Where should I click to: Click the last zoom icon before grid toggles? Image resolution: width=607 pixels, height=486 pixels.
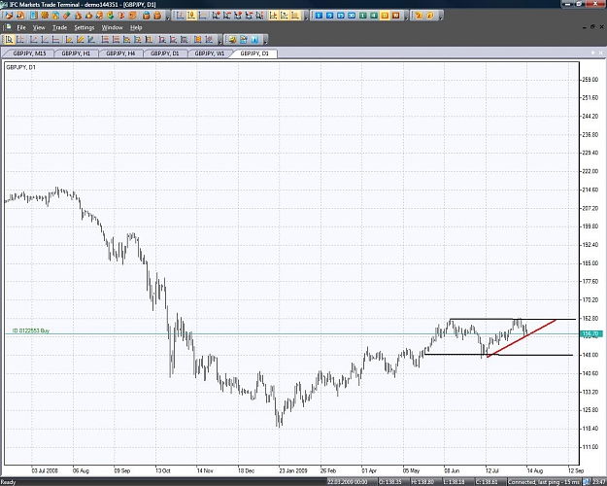click(x=259, y=16)
